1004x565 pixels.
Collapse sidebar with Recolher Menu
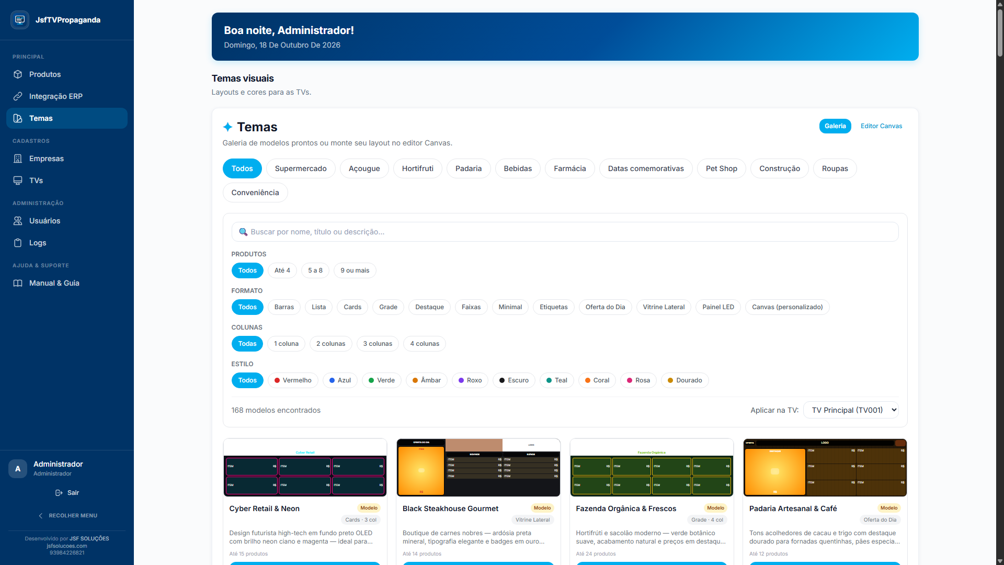(67, 516)
